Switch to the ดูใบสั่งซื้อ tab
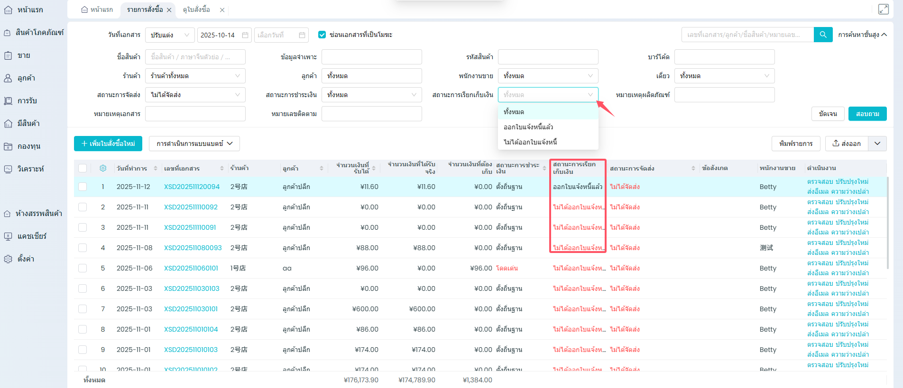903x388 pixels. point(196,9)
